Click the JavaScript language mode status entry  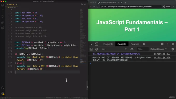(x=76, y=98)
